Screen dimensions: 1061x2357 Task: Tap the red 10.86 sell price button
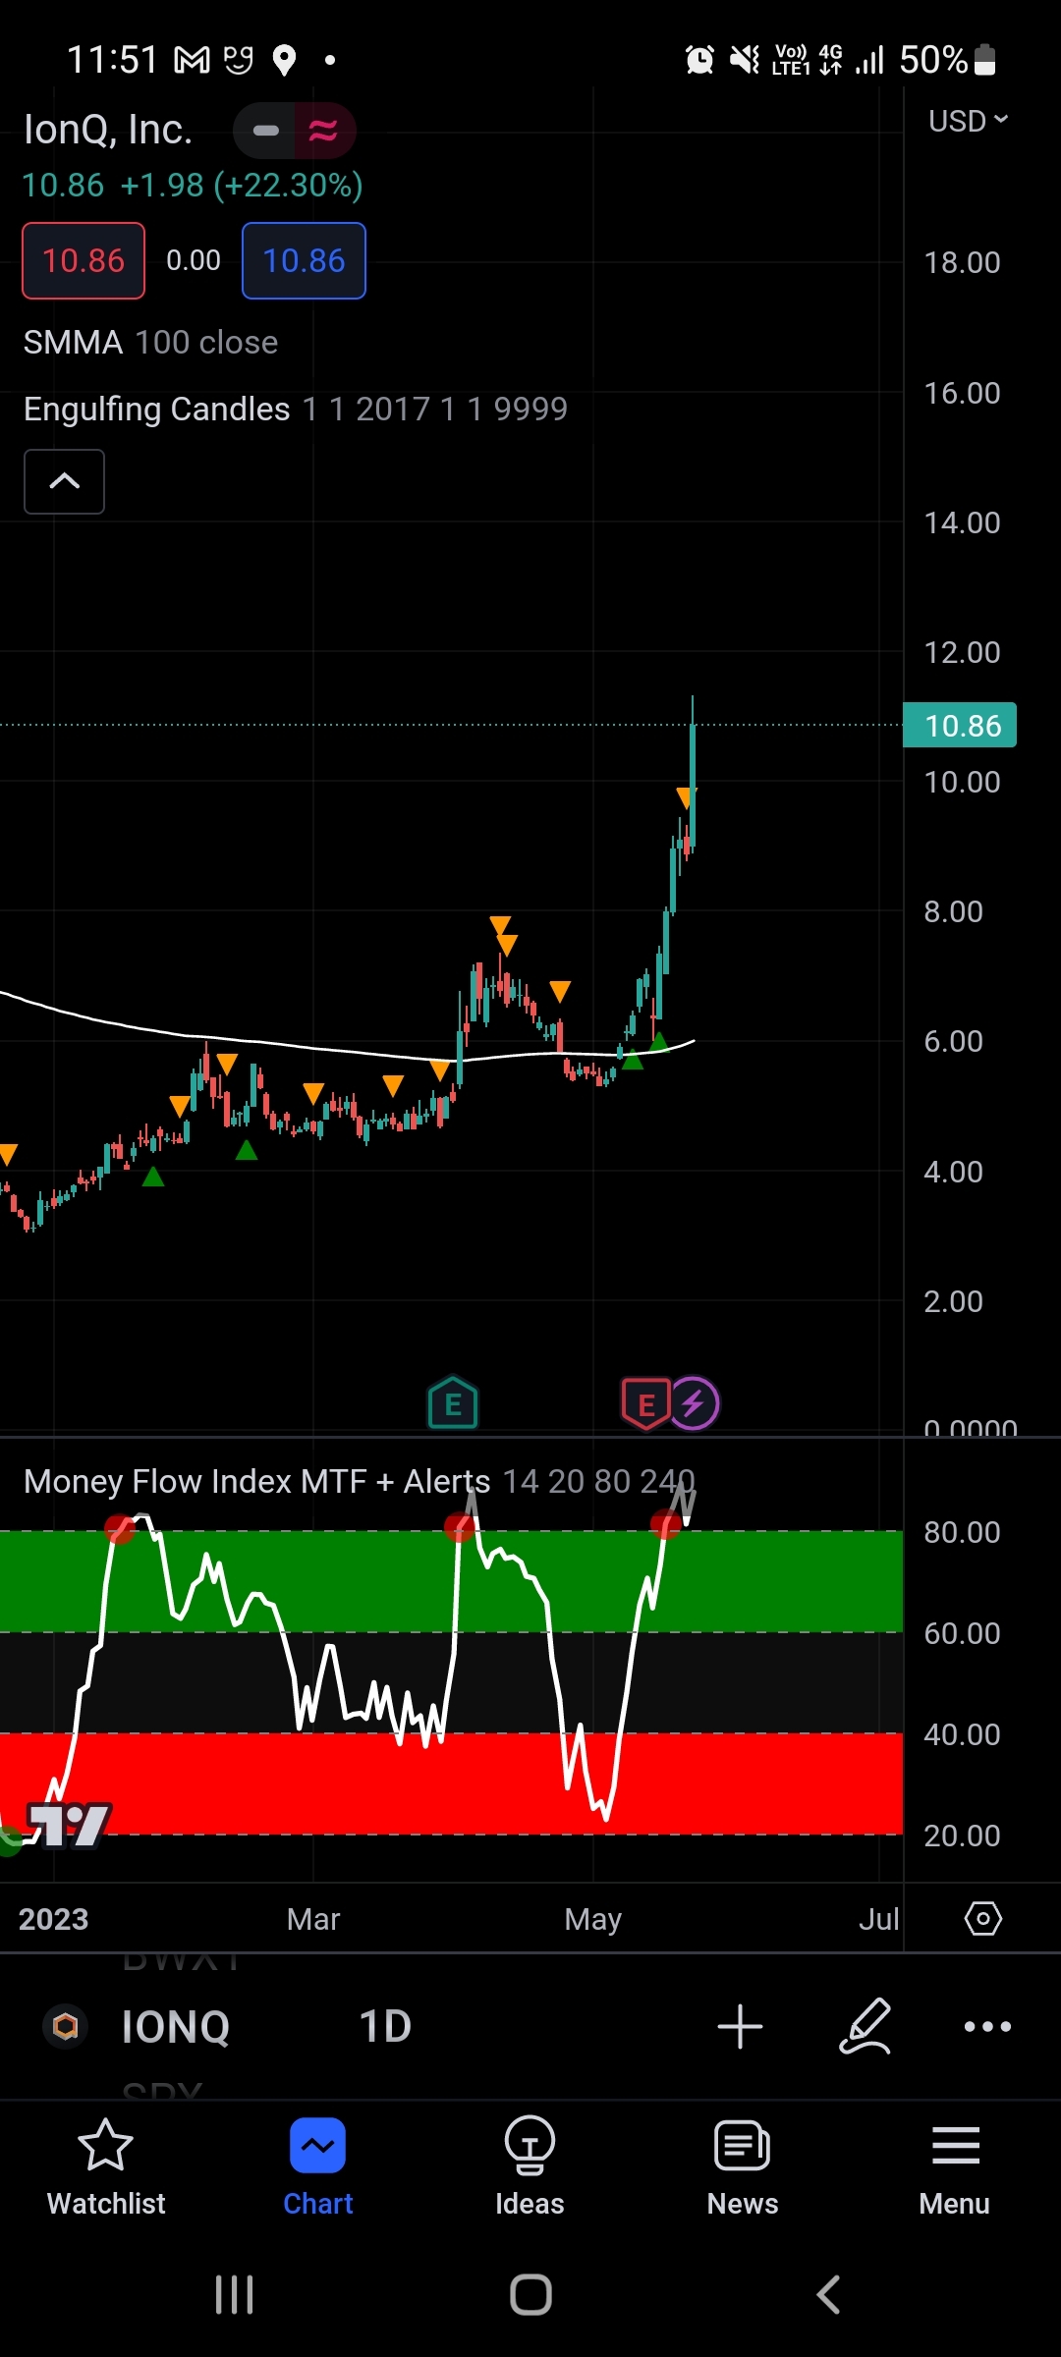point(84,260)
